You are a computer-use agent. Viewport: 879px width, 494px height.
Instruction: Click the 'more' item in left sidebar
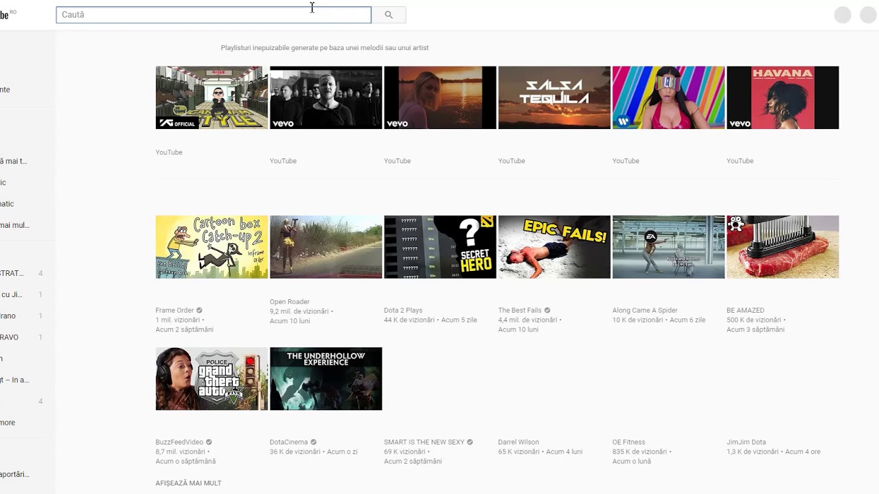tap(8, 423)
